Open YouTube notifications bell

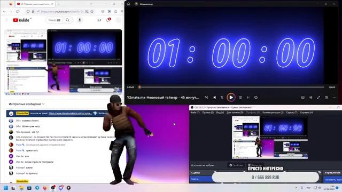coord(108,20)
